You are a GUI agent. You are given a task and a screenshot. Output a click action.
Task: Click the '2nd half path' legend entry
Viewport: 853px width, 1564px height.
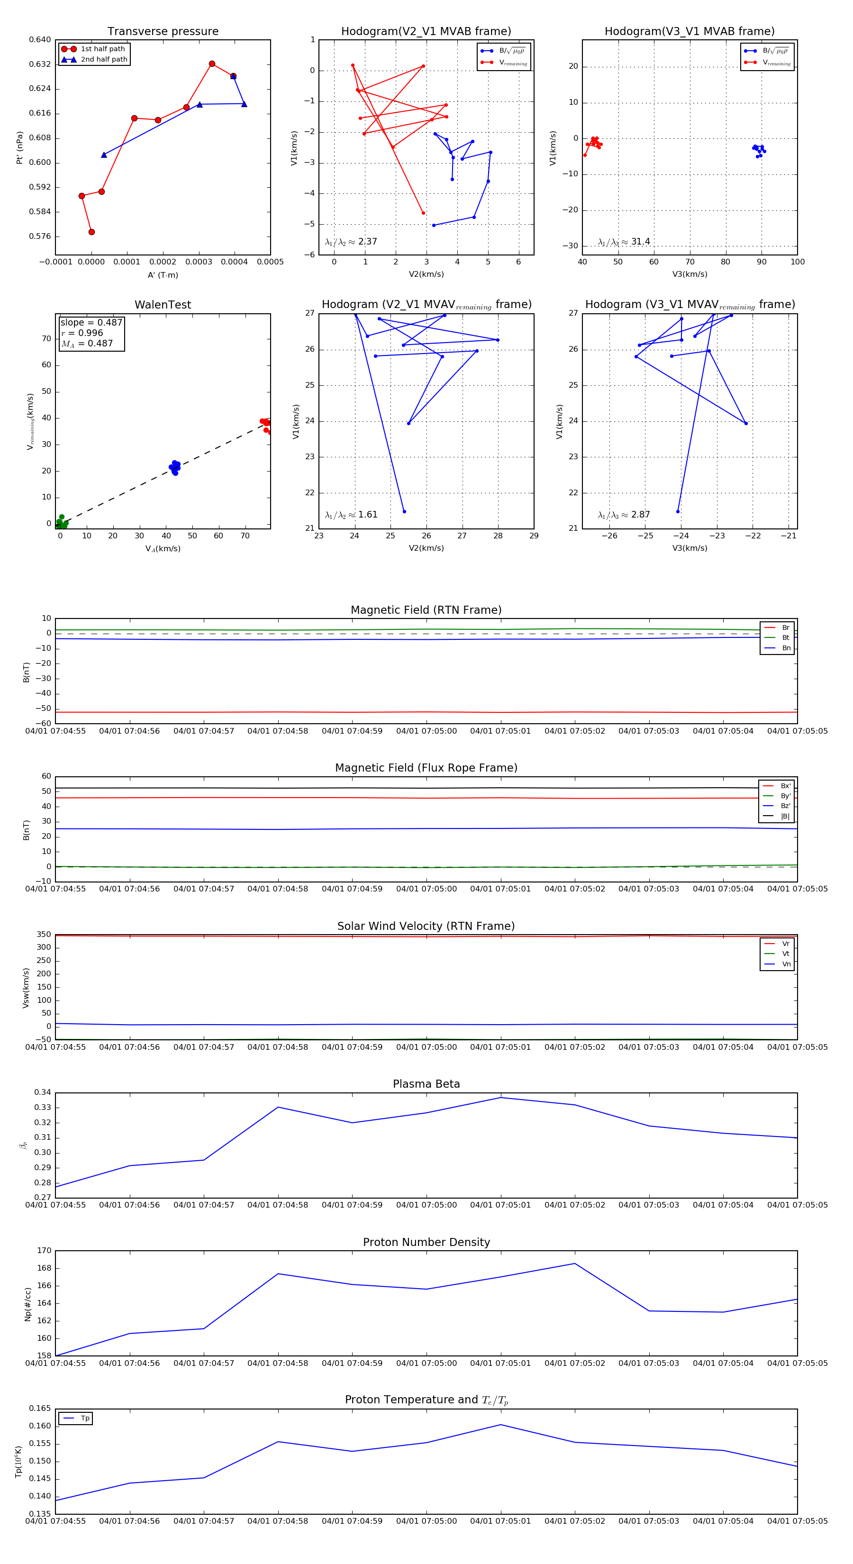point(94,60)
